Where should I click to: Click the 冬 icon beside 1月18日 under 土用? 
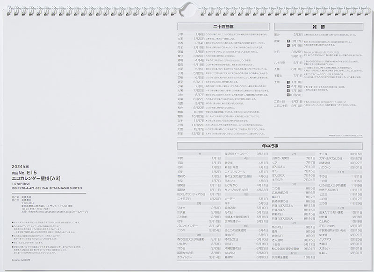(x=288, y=82)
